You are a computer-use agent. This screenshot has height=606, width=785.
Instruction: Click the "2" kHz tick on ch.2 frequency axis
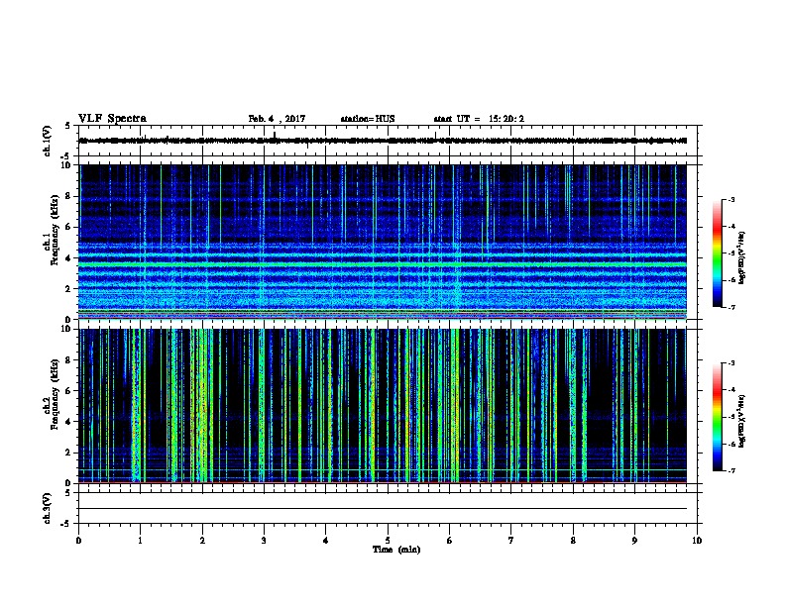(69, 453)
